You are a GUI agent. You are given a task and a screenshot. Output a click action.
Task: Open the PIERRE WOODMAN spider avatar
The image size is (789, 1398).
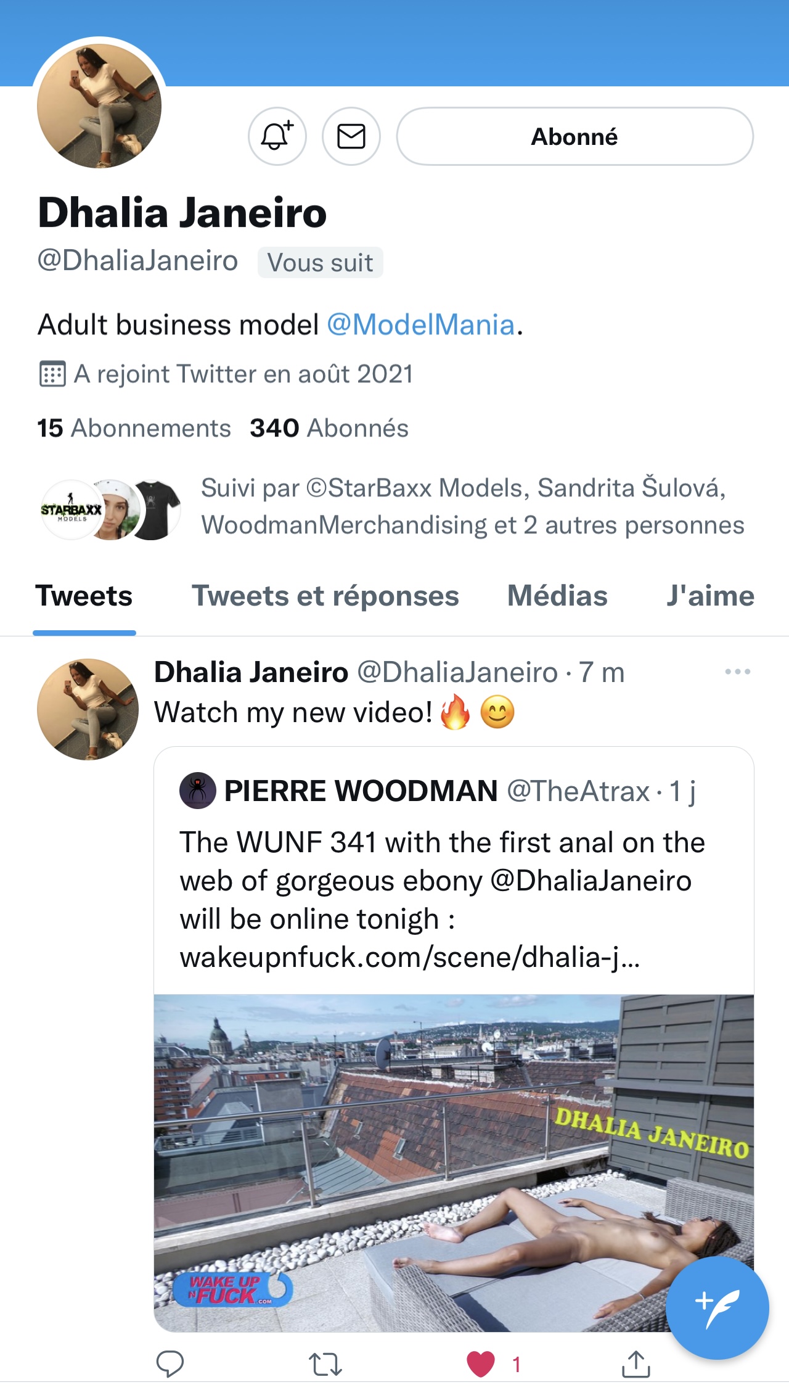pos(197,791)
